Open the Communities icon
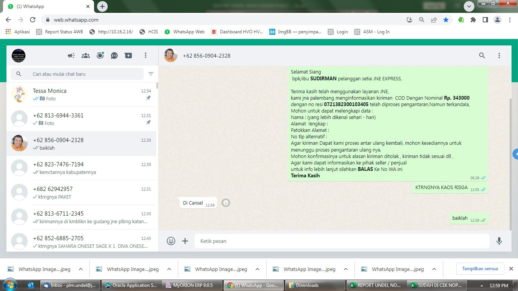 86,56
